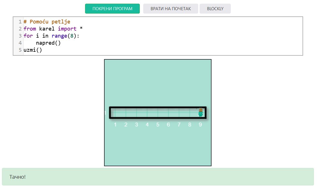Click the grid cell above column 8

(x=190, y=113)
